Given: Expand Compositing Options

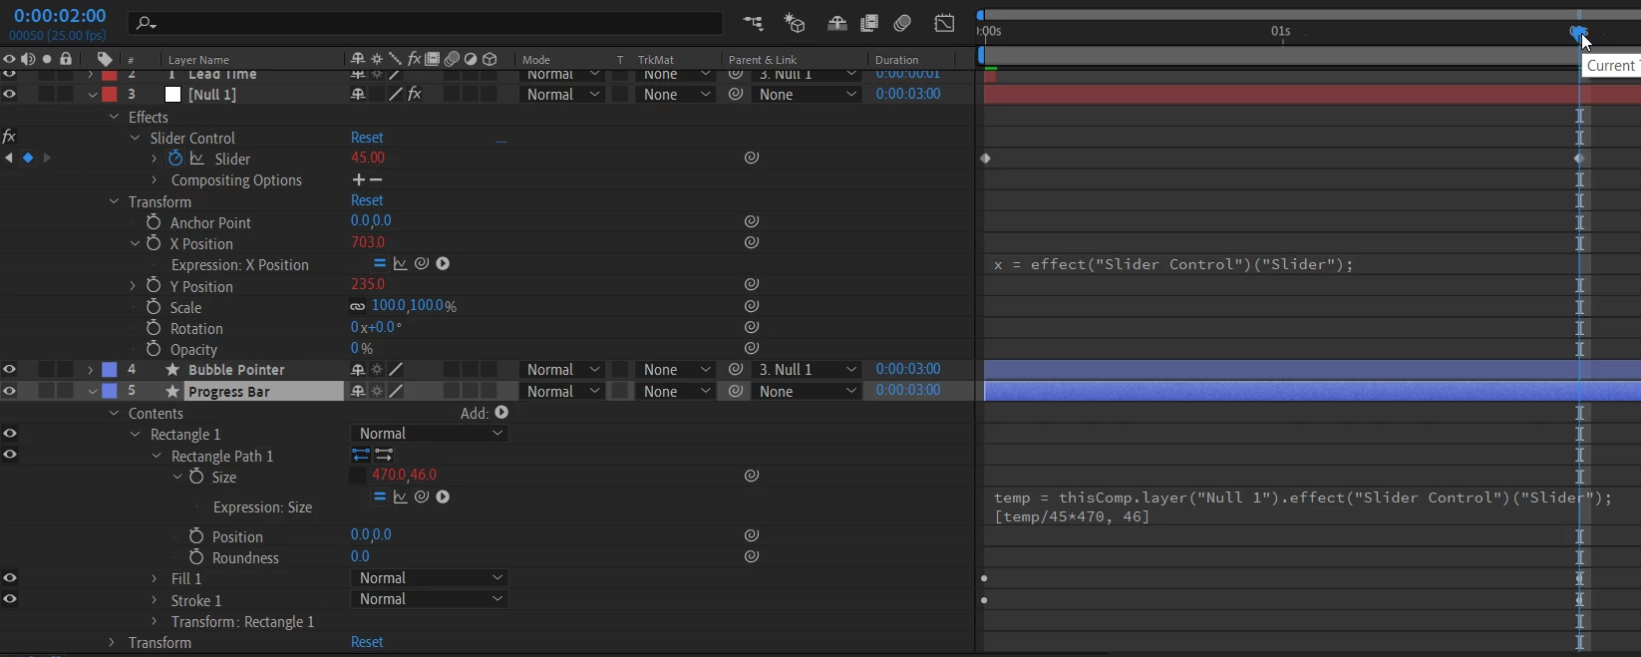Looking at the screenshot, I should pyautogui.click(x=155, y=180).
